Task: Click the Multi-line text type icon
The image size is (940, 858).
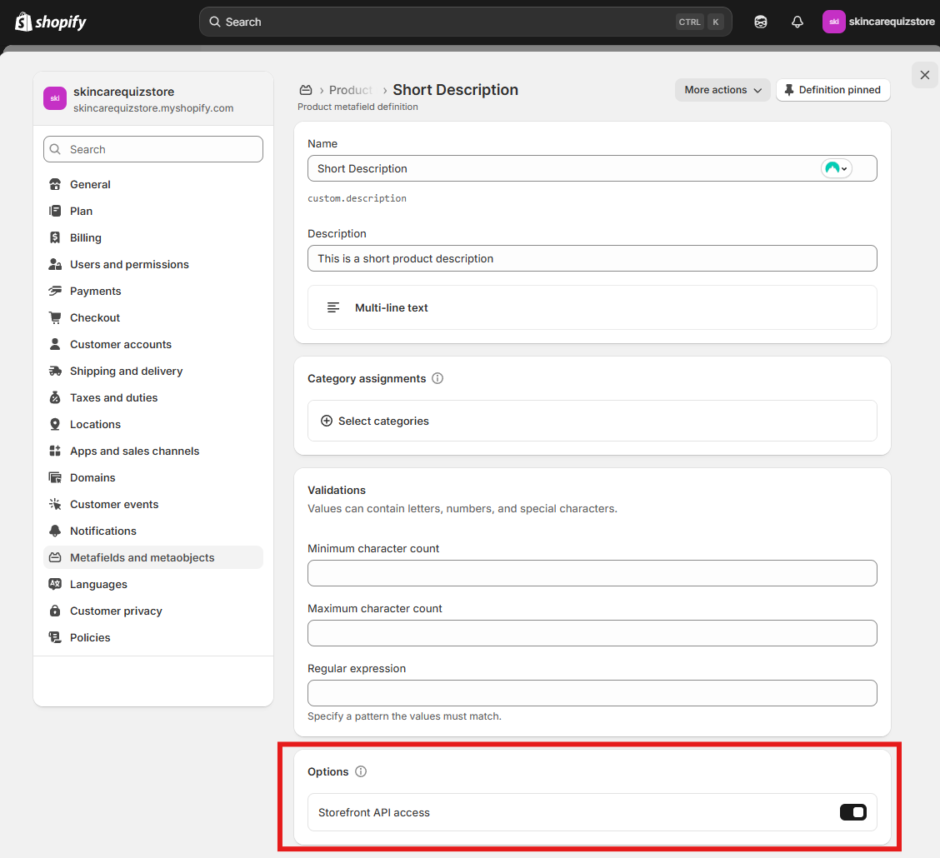Action: tap(333, 307)
